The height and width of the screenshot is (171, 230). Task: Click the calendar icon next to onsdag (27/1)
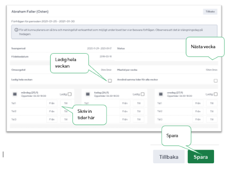pyautogui.click(x=161, y=94)
